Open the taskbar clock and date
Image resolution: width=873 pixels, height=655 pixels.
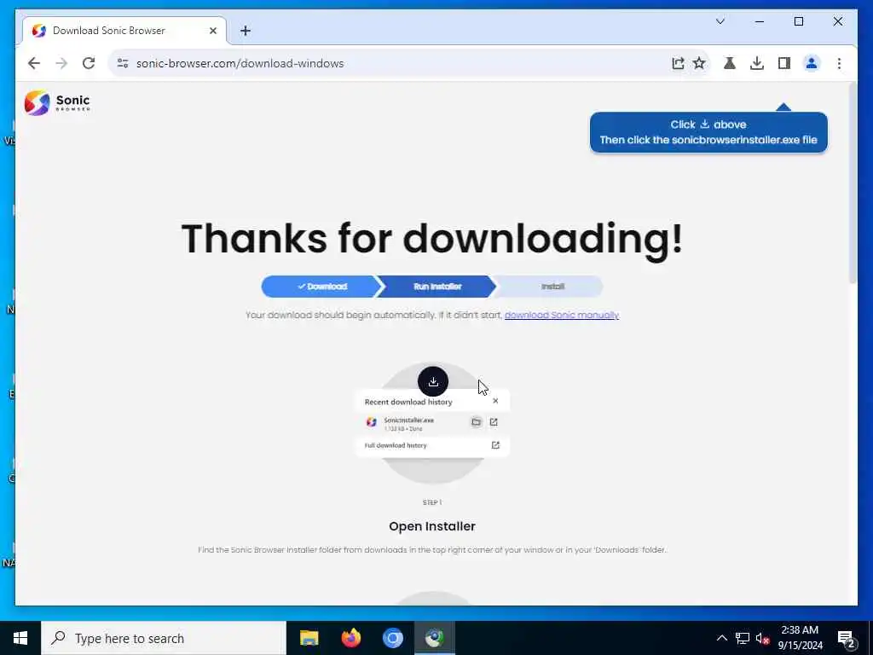[800, 638]
